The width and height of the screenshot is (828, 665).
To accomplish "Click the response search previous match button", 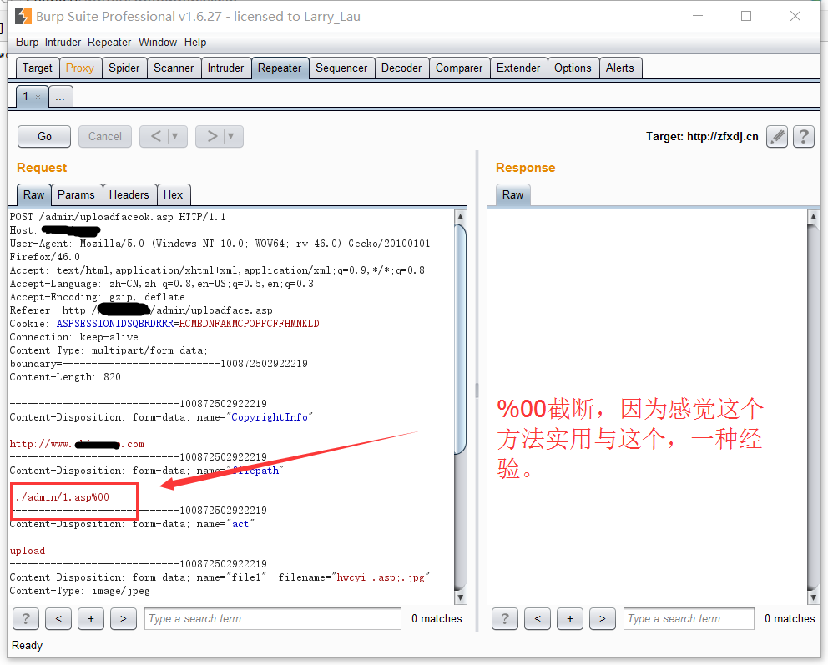I will pyautogui.click(x=538, y=618).
